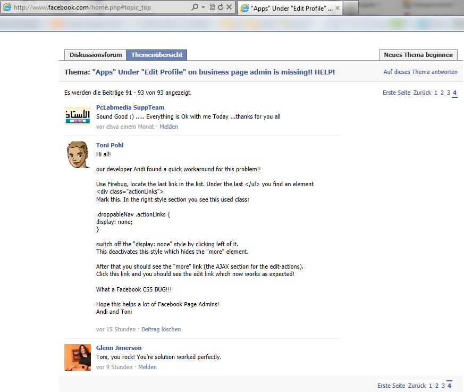Open the address bar dropdown arrow

(203, 7)
